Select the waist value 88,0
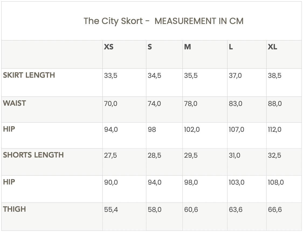The width and height of the screenshot is (304, 233). coord(275,104)
